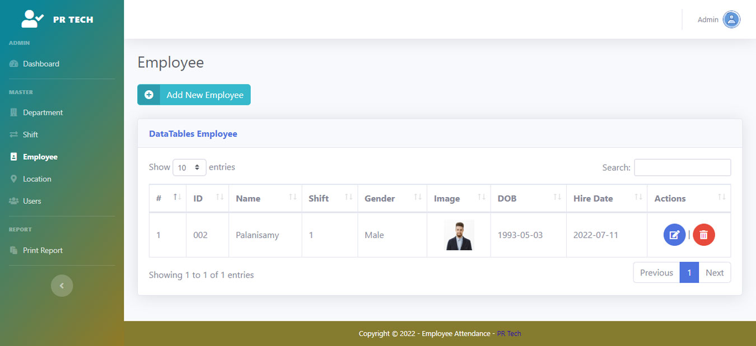Open the Show entries count dropdown

point(189,167)
